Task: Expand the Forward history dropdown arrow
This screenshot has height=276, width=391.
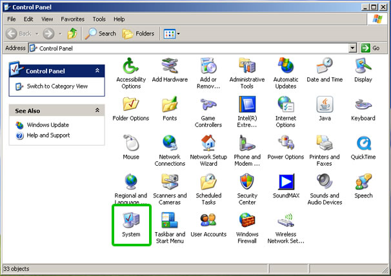Action: pyautogui.click(x=60, y=34)
